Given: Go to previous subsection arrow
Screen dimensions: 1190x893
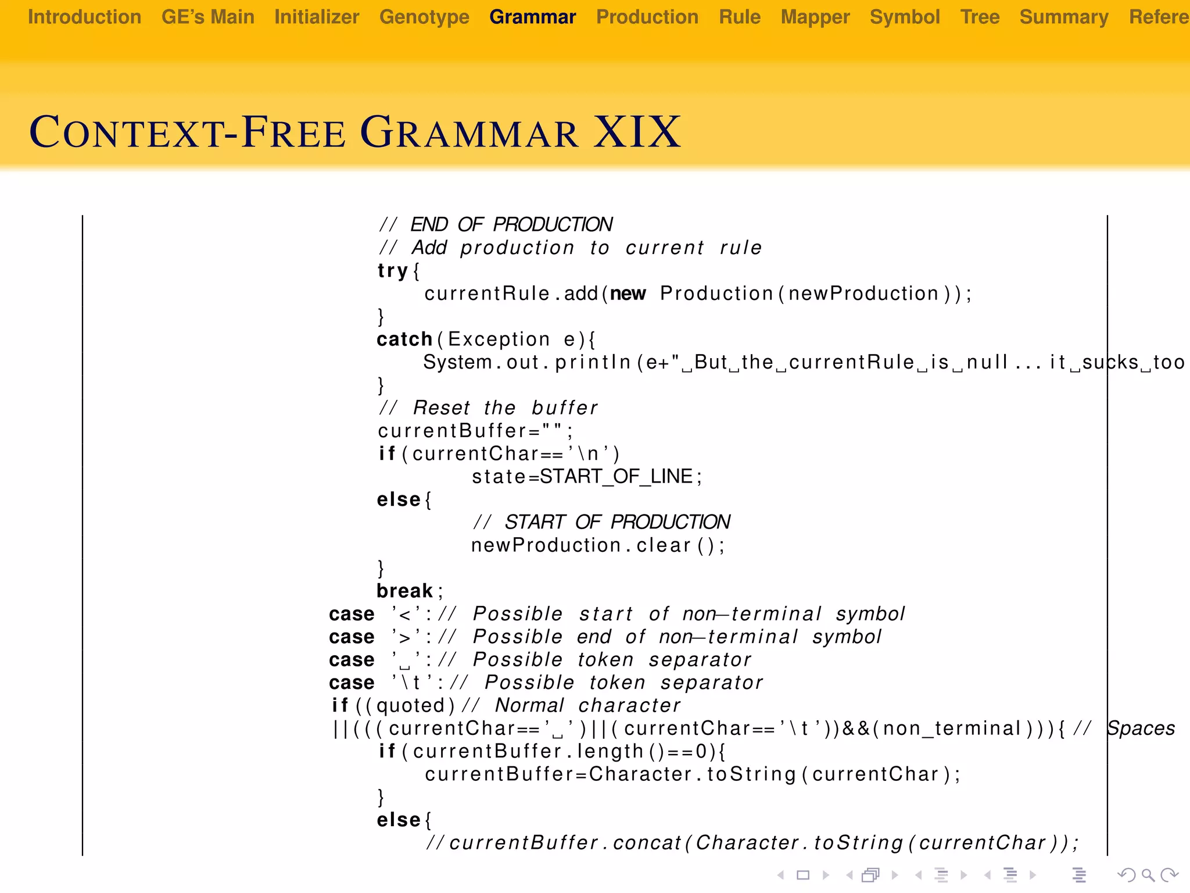Looking at the screenshot, I should 918,875.
